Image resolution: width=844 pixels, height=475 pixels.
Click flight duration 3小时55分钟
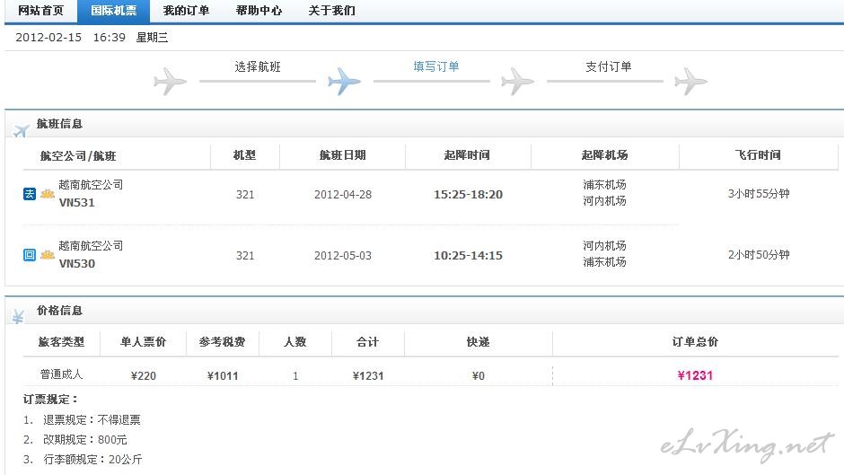point(759,194)
